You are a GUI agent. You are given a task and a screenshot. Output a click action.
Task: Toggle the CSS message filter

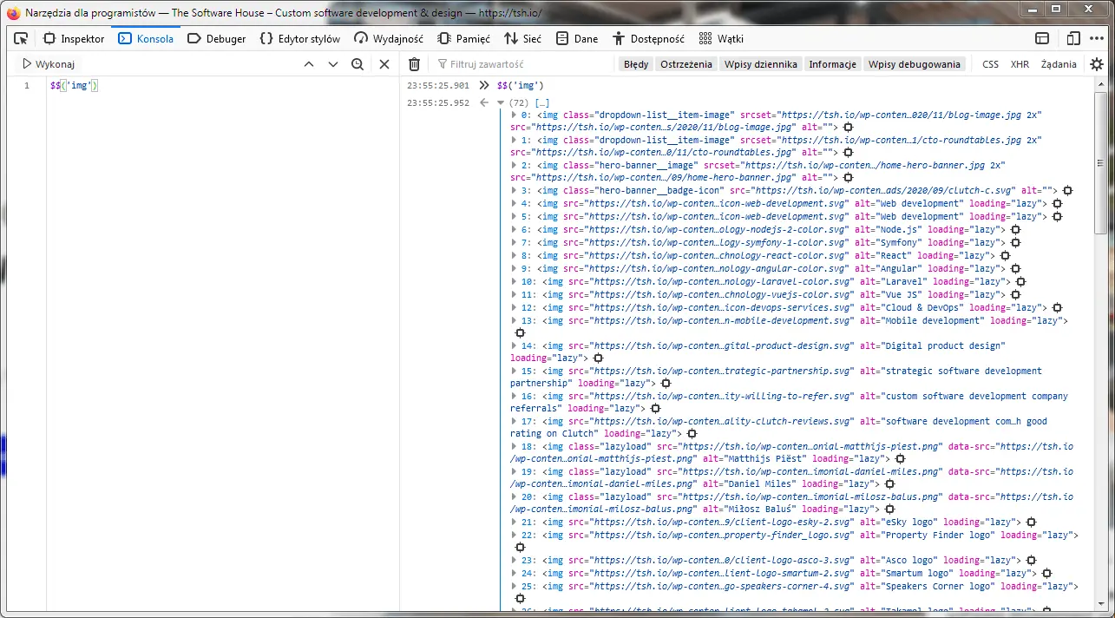pyautogui.click(x=990, y=63)
